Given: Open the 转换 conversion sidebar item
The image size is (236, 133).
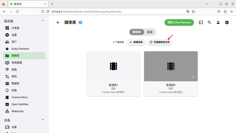Looking at the screenshot, I should tap(24, 90).
